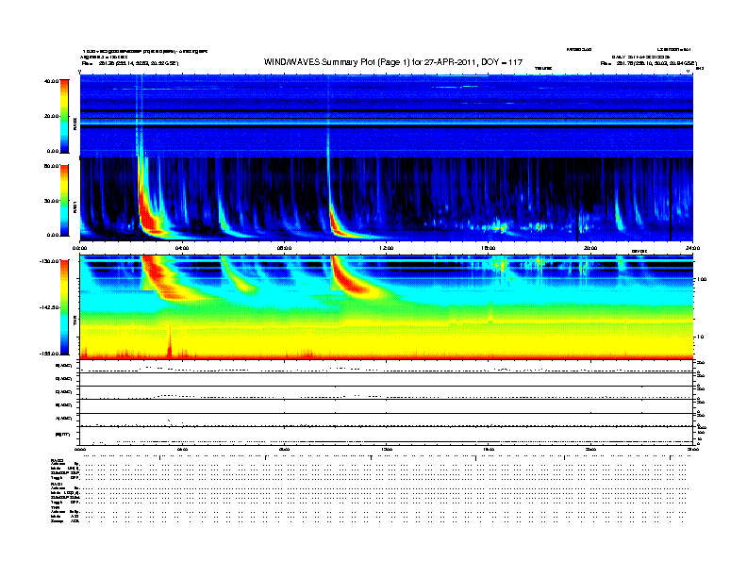
Task: Click the 40.00 label on RAD2 color scale
Action: [52, 81]
